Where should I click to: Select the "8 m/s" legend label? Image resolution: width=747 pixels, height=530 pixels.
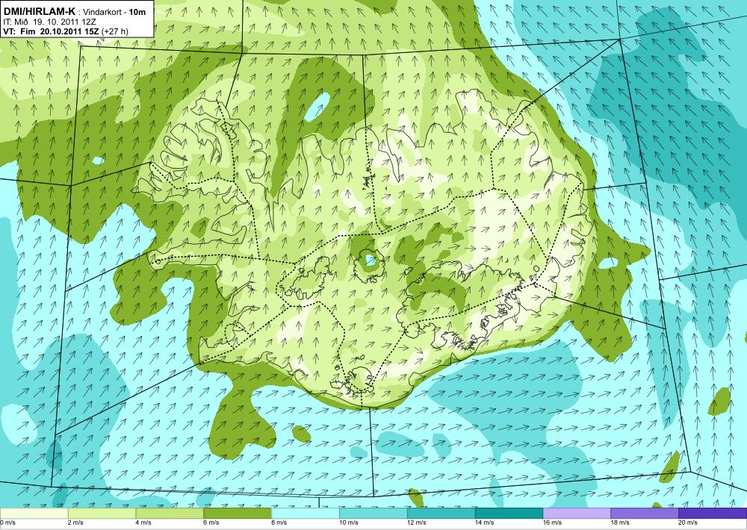click(279, 523)
